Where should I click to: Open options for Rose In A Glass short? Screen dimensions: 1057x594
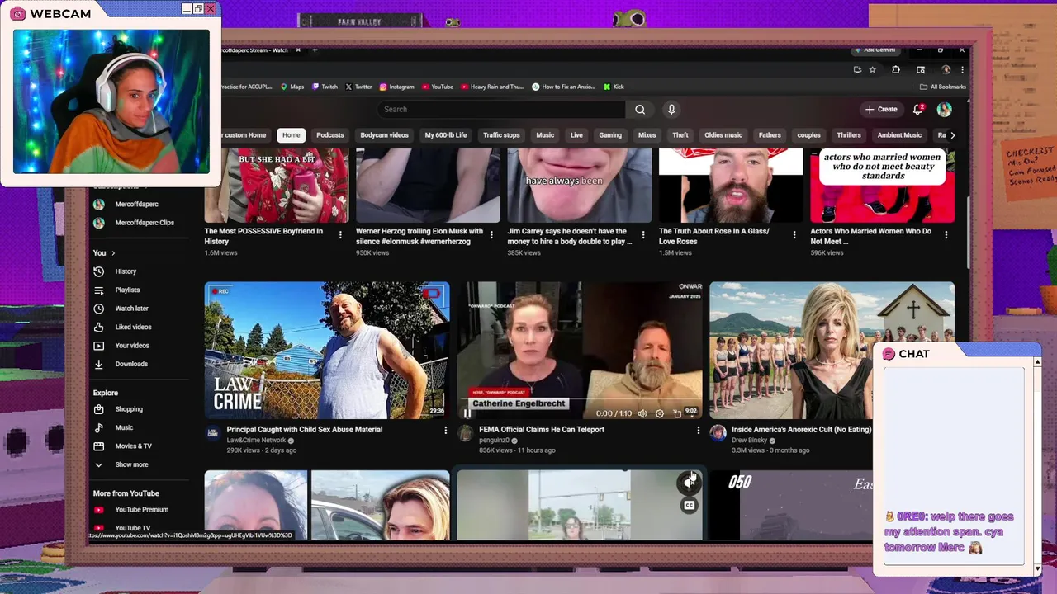coord(794,235)
